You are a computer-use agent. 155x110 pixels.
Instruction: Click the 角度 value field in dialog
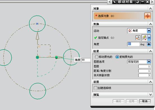pyautogui.click(x=133, y=44)
